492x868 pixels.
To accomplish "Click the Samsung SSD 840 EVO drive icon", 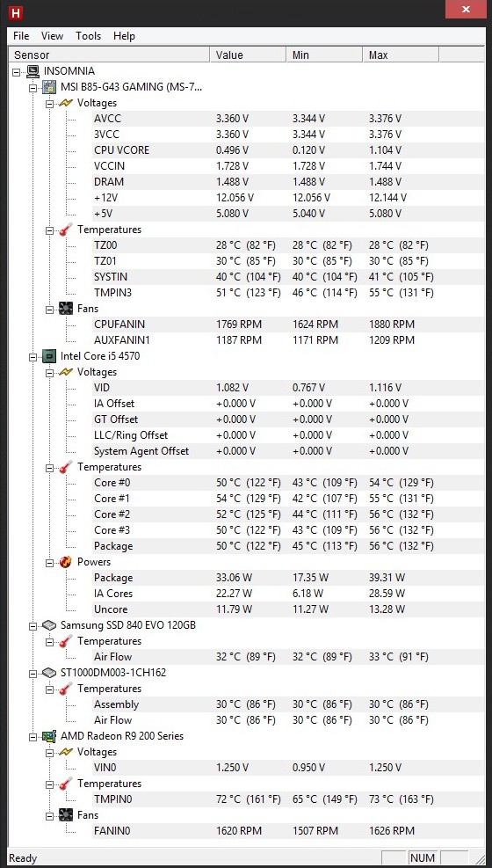I will click(x=50, y=625).
